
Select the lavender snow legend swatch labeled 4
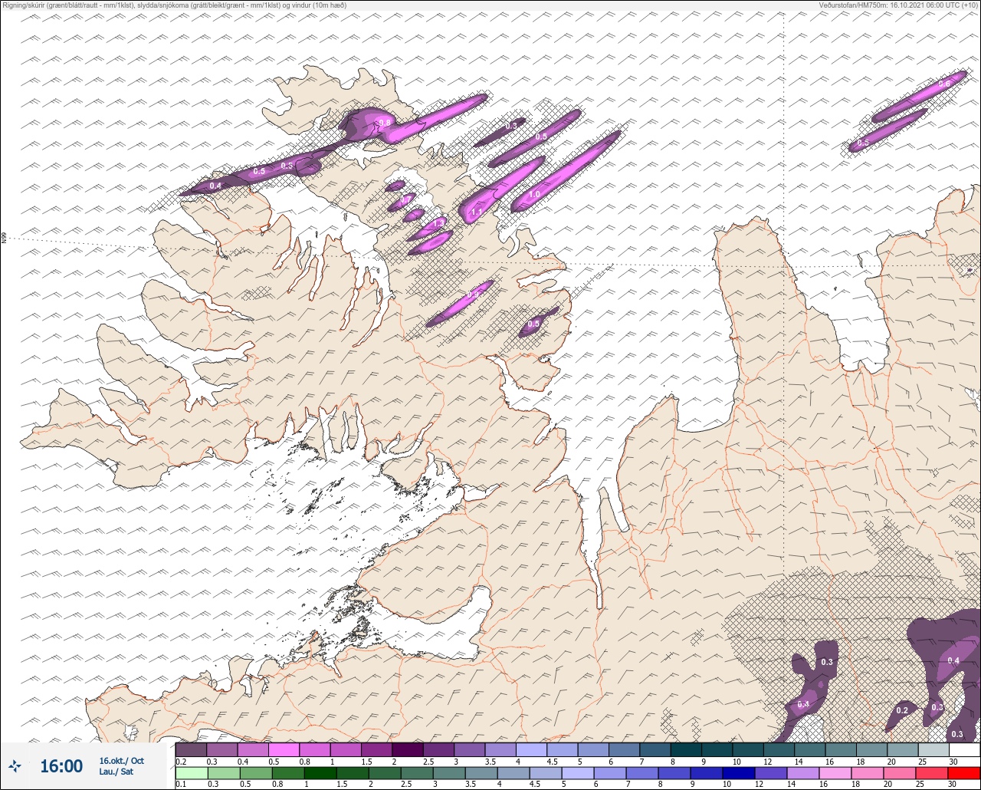pyautogui.click(x=531, y=749)
